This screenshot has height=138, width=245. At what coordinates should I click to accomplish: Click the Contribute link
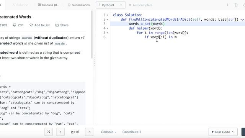[x=132, y=132]
